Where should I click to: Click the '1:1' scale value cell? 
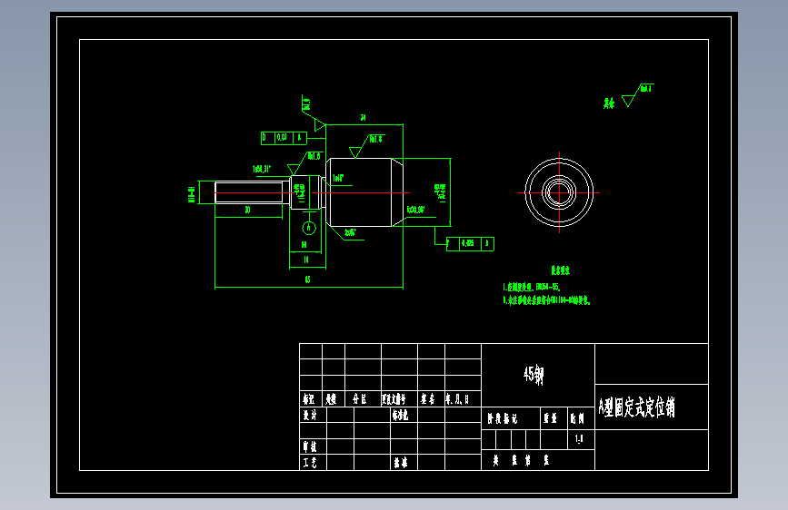pos(579,439)
